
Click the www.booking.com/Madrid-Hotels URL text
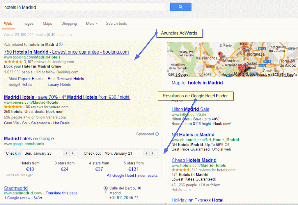coord(32,57)
